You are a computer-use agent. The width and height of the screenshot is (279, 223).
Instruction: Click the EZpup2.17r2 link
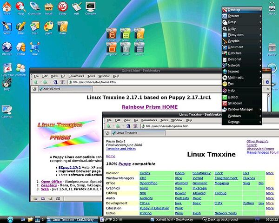tap(70, 167)
